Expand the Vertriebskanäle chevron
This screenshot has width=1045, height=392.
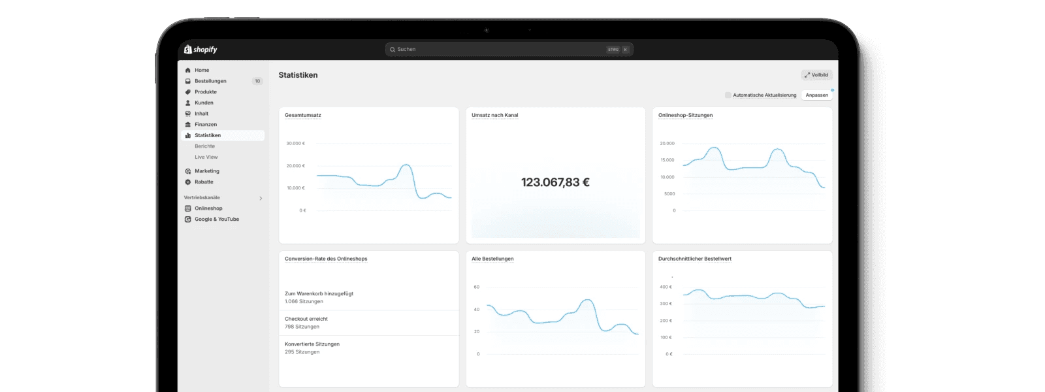(261, 198)
